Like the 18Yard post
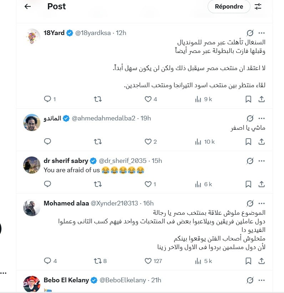284x293 pixels. coord(148,99)
